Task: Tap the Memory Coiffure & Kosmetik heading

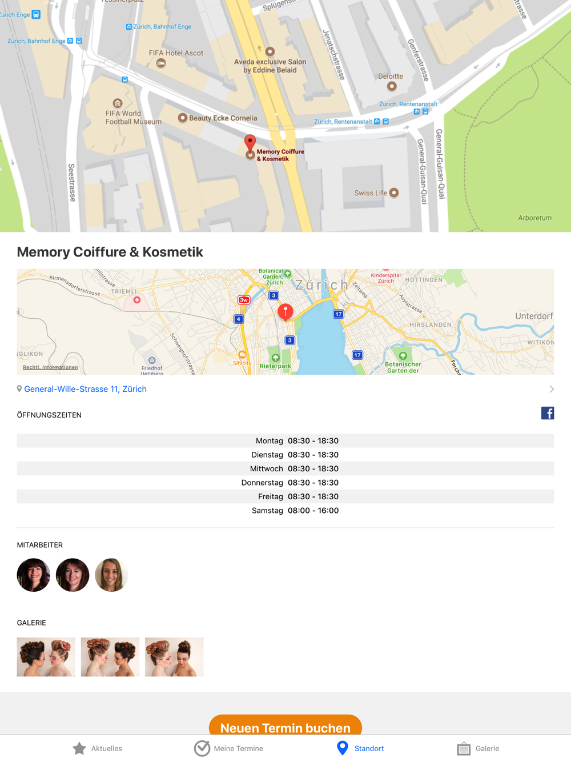Action: coord(110,252)
